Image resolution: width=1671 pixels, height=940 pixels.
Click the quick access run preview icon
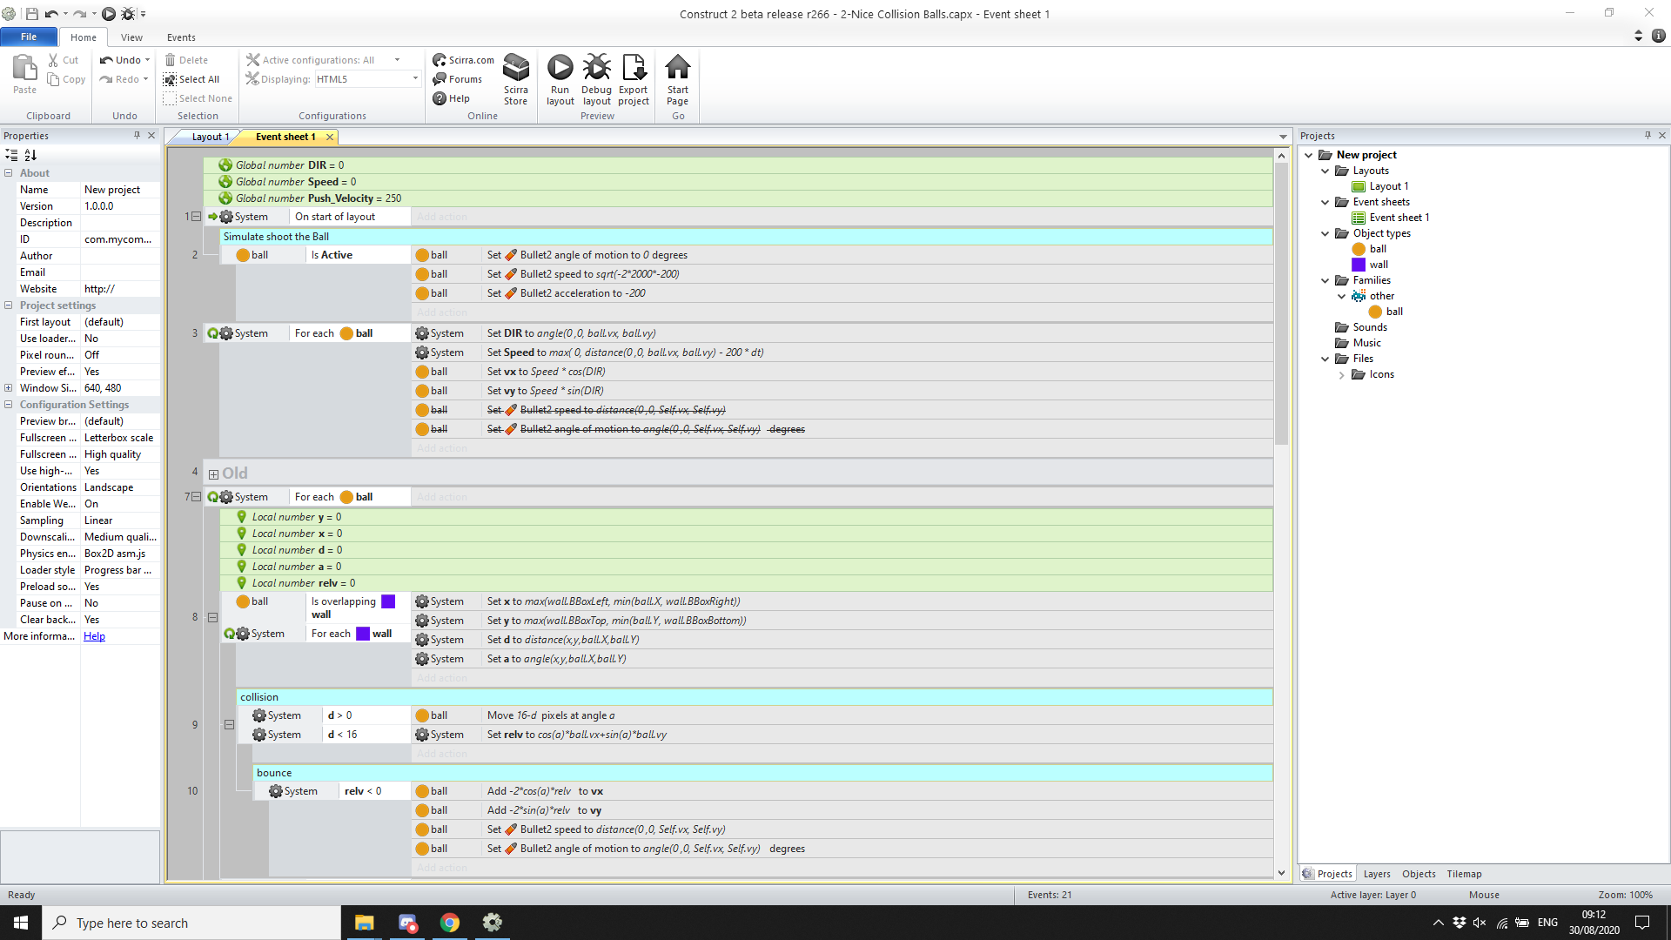coord(109,14)
